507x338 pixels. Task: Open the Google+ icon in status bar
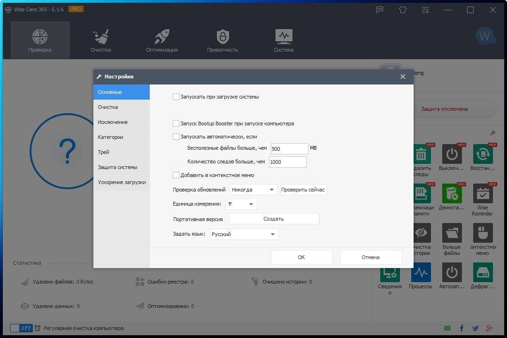click(x=490, y=328)
